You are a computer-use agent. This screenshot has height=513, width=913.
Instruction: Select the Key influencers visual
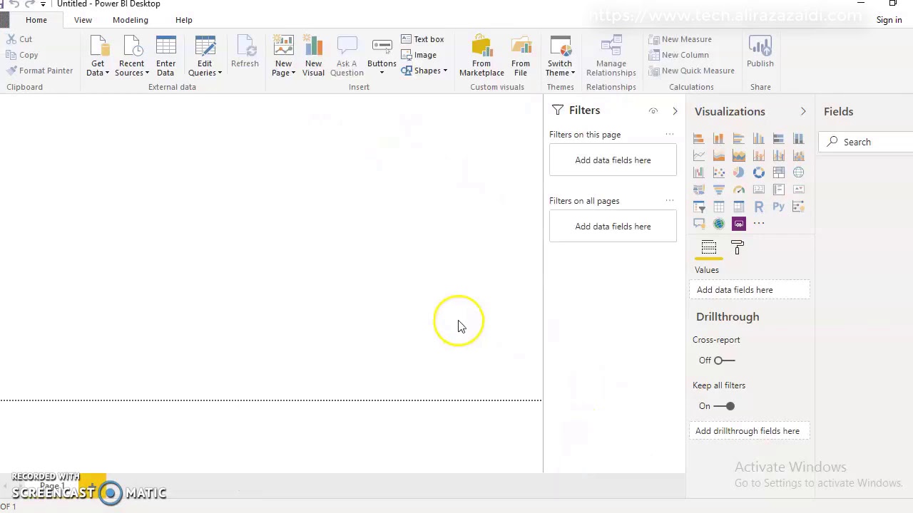(799, 207)
